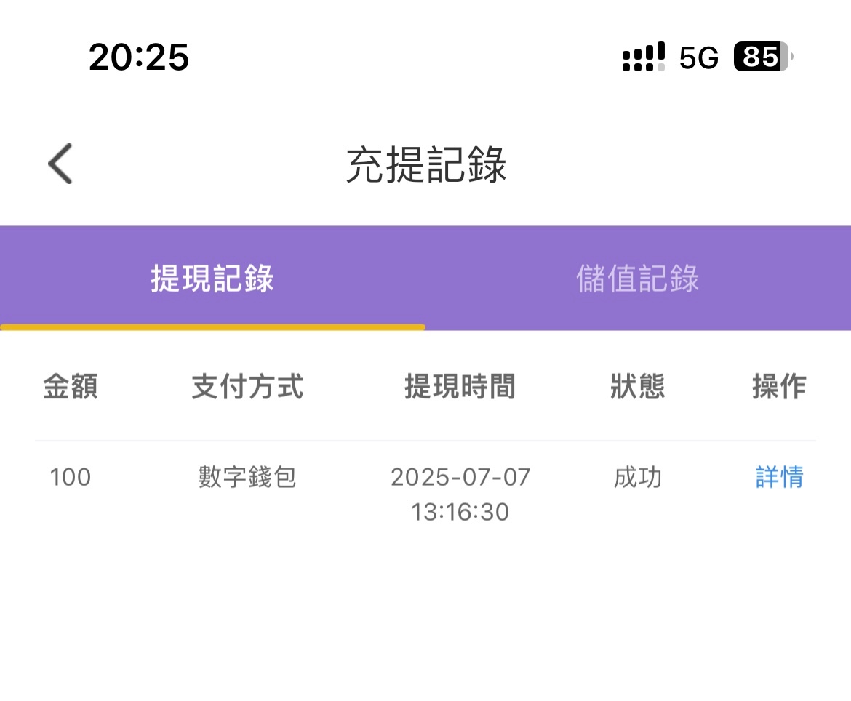Tap the 充提記錄 page title
Viewport: 851px width, 701px height.
pyautogui.click(x=425, y=165)
